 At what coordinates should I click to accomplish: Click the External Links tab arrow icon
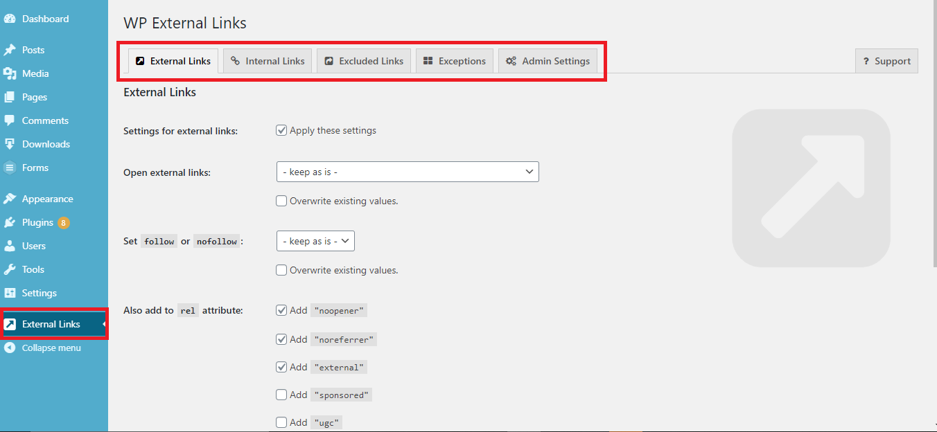(x=140, y=61)
